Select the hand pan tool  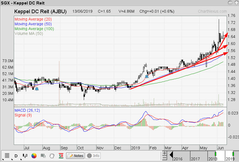tap(52, 156)
